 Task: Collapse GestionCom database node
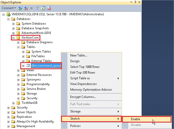click(13, 38)
